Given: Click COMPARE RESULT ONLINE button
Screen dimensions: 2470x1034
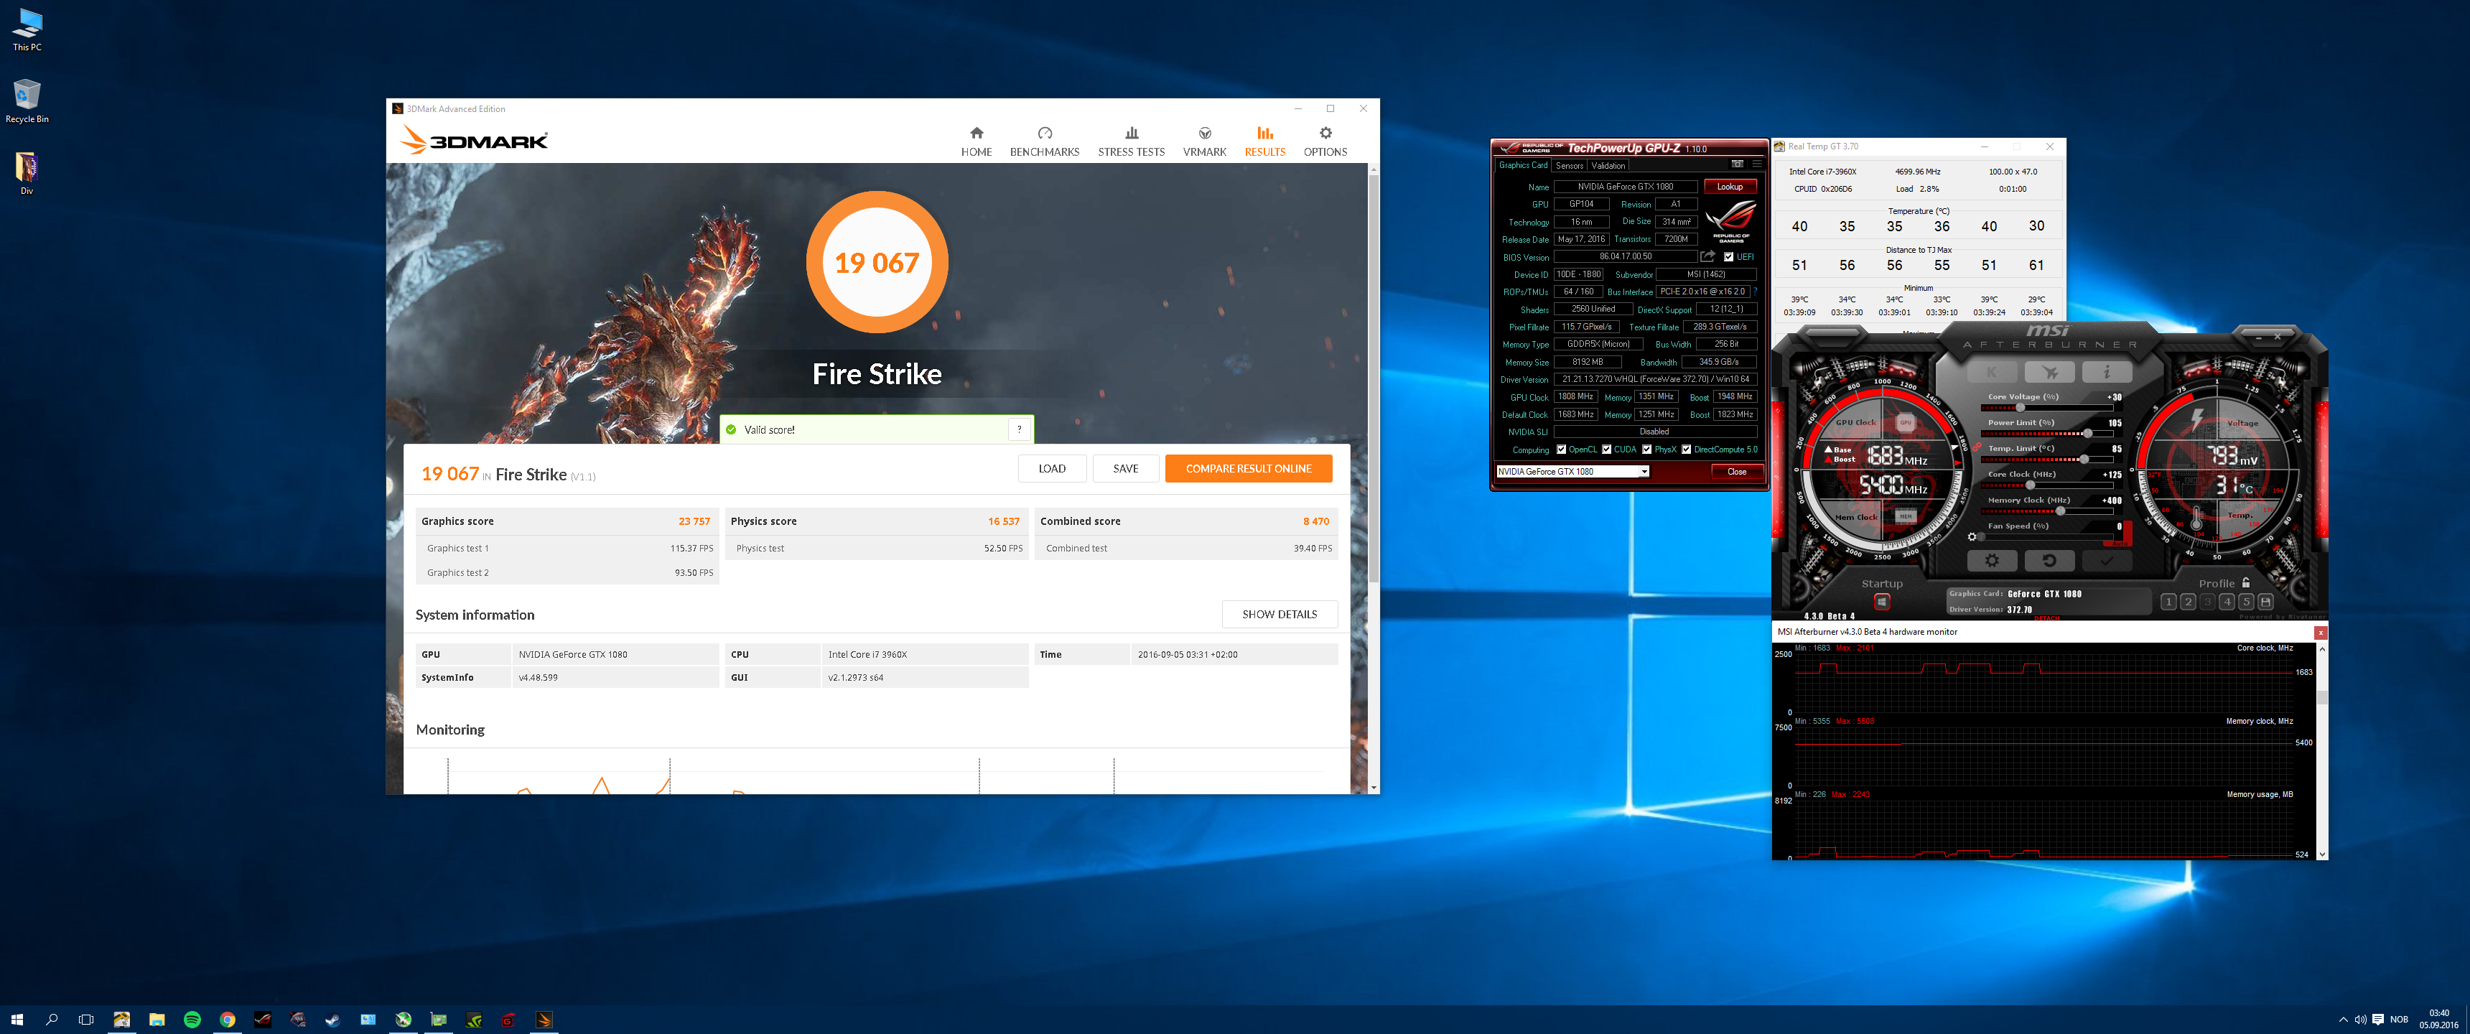Looking at the screenshot, I should 1249,468.
